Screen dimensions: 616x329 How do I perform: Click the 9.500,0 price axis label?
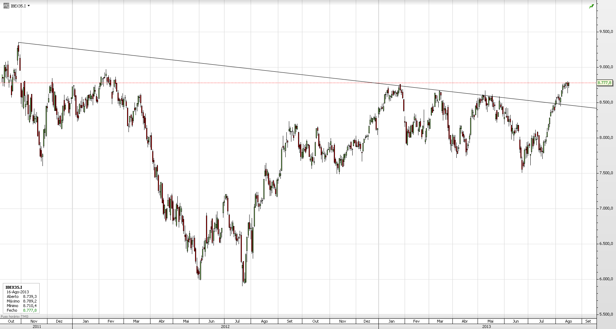coord(606,32)
